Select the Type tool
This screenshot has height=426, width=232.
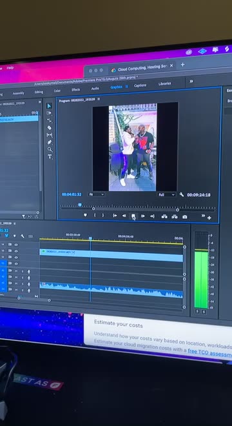click(x=50, y=156)
